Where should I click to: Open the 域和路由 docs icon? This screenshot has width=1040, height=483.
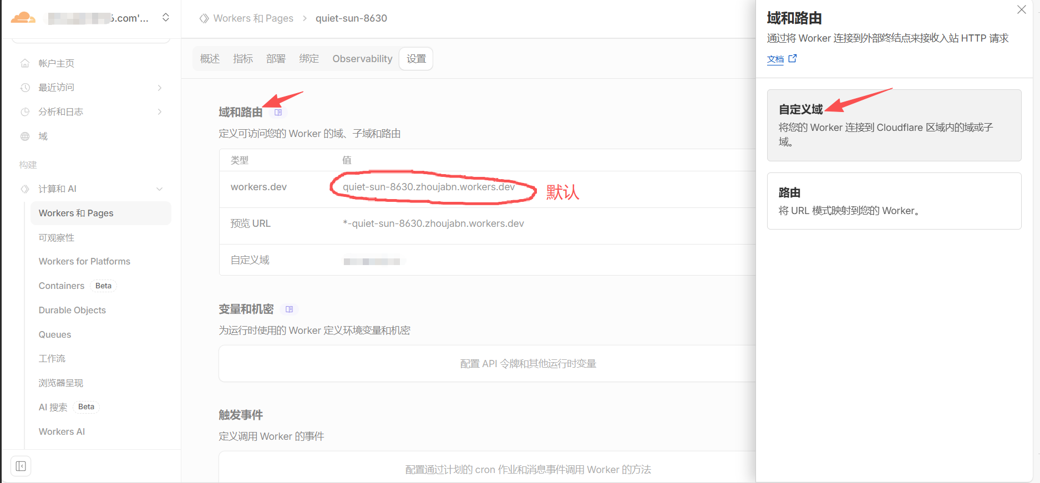tap(278, 113)
